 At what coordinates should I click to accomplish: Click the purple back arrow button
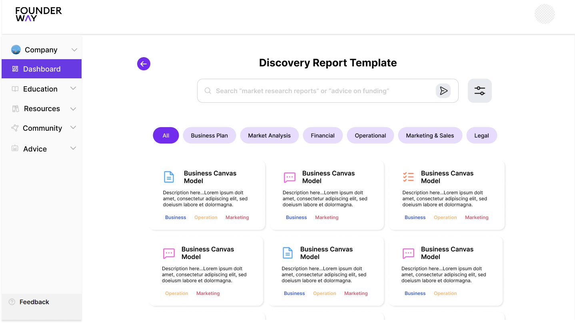tap(144, 64)
